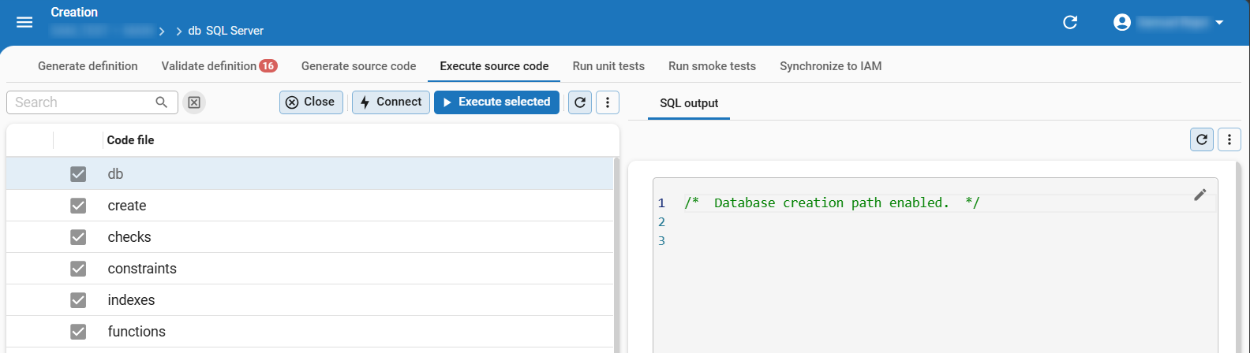
Task: Select the db row text
Action: (115, 174)
